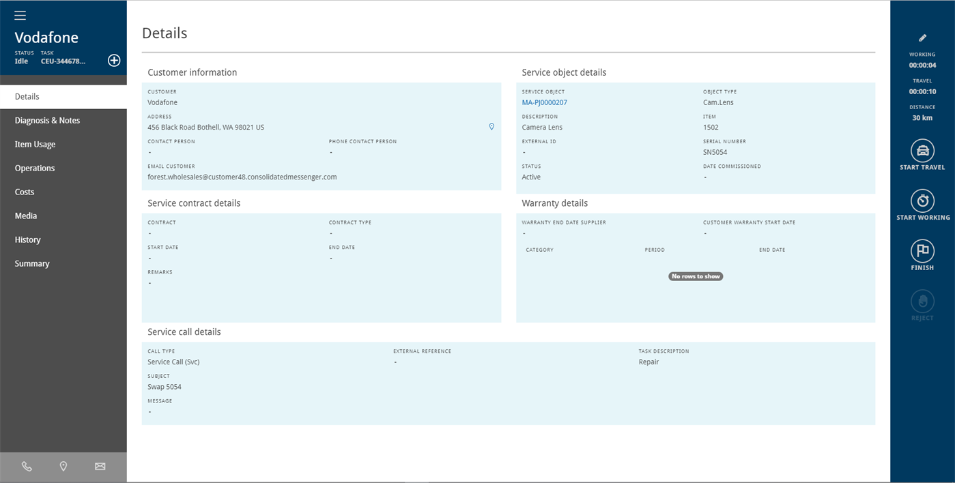
Task: Open service object MA-PJ0000207 link
Action: pyautogui.click(x=544, y=102)
